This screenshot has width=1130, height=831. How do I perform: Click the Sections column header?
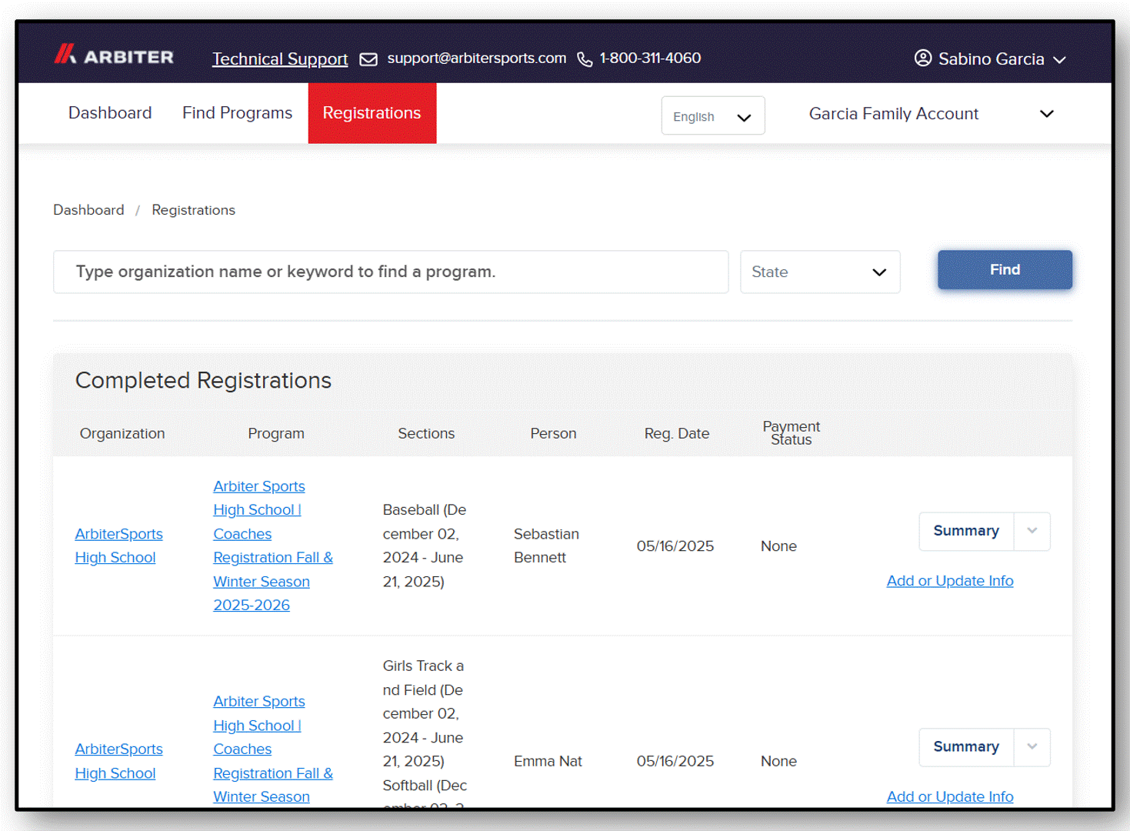pyautogui.click(x=426, y=433)
